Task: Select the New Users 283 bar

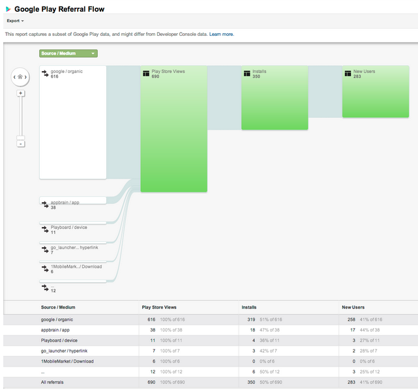Action: [376, 92]
